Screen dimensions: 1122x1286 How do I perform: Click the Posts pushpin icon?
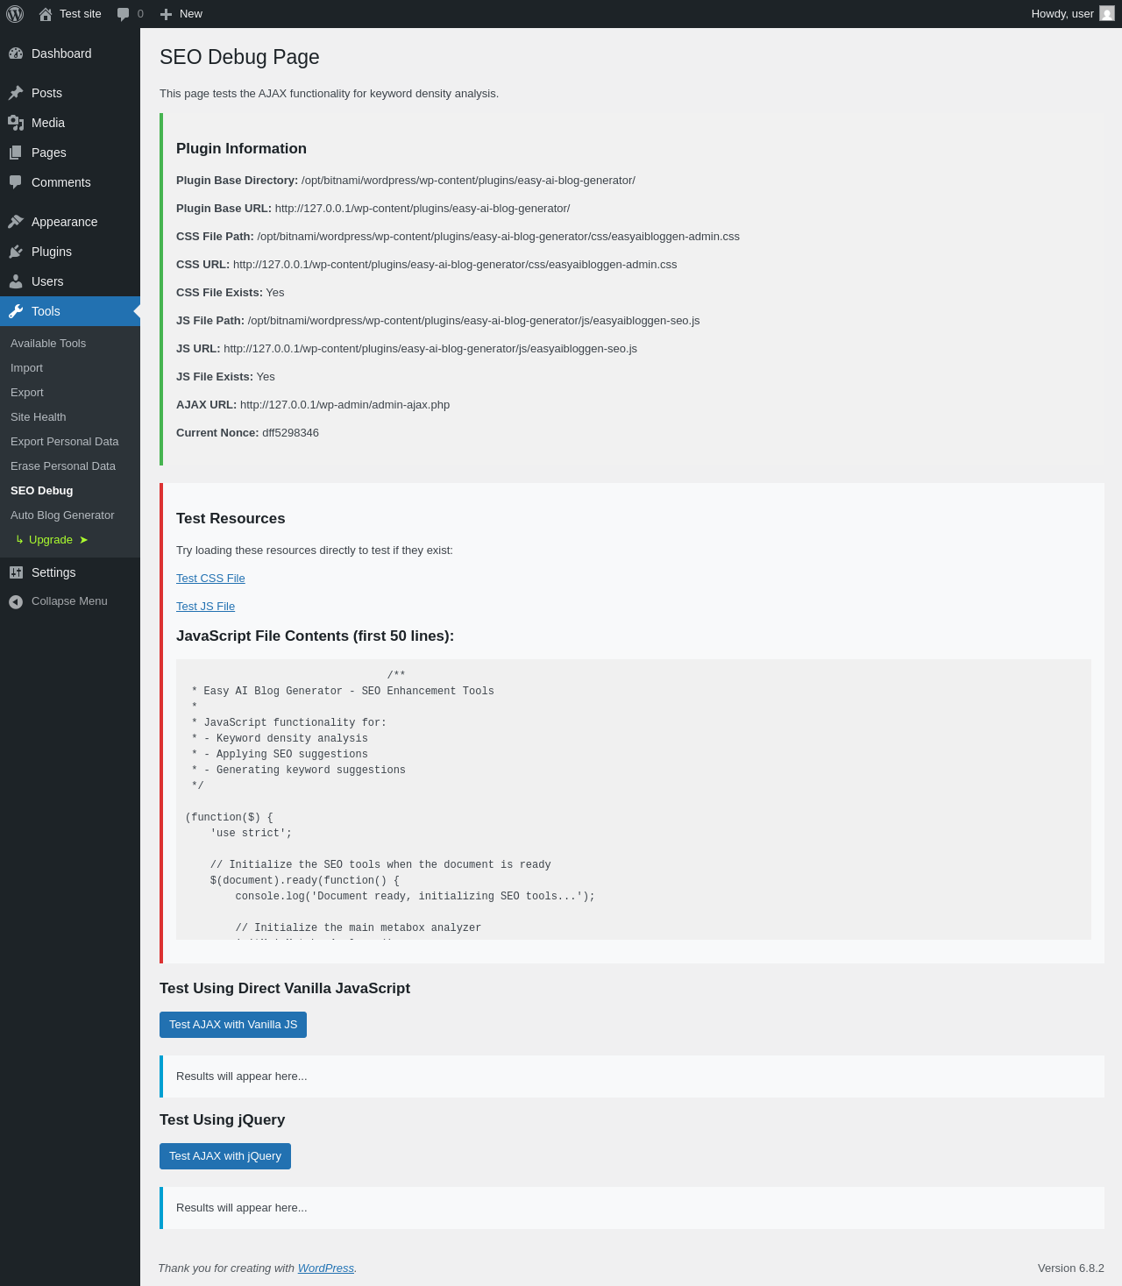point(16,93)
